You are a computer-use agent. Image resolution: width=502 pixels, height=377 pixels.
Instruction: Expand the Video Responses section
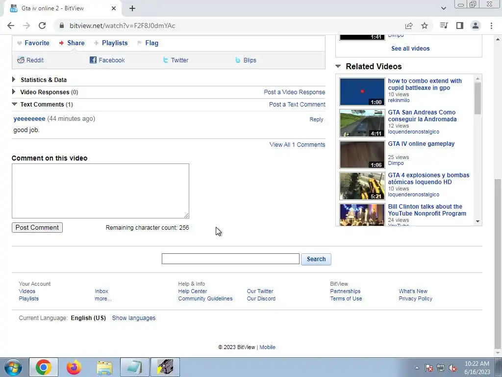pos(14,92)
